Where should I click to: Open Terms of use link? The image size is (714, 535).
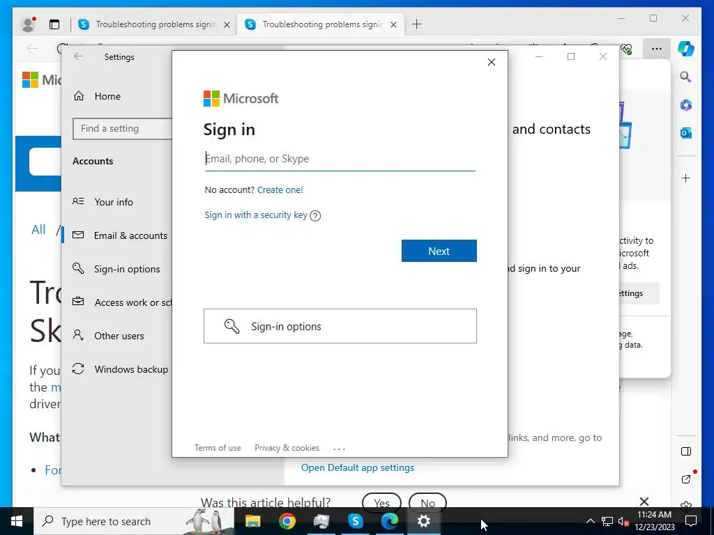pyautogui.click(x=218, y=448)
